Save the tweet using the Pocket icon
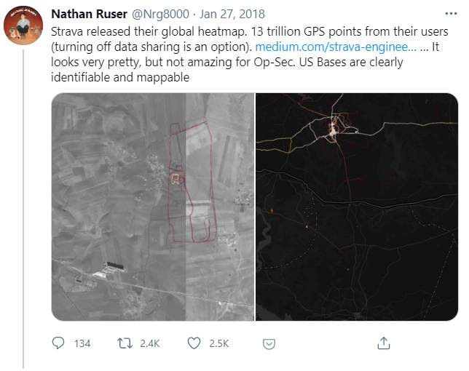 pos(269,343)
